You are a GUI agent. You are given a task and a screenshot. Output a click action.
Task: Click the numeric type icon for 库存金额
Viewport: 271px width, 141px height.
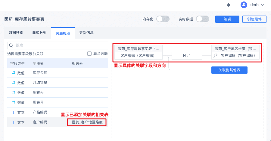tap(14, 73)
